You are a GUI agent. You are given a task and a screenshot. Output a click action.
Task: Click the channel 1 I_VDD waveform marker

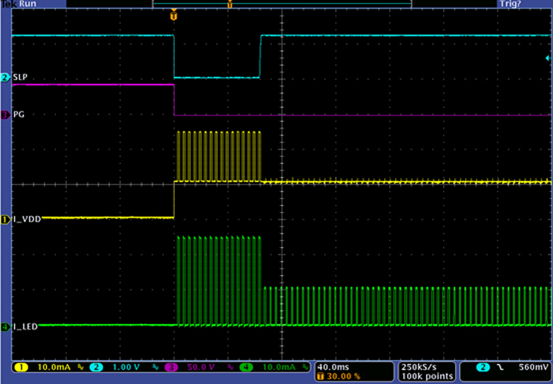(x=6, y=219)
